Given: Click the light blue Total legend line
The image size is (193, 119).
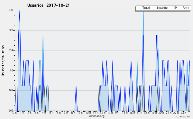Looking at the screenshot, I should click(139, 8).
